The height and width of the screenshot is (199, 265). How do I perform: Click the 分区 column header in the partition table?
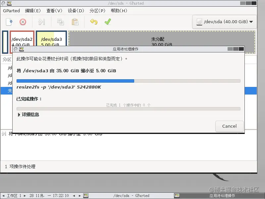point(7,59)
